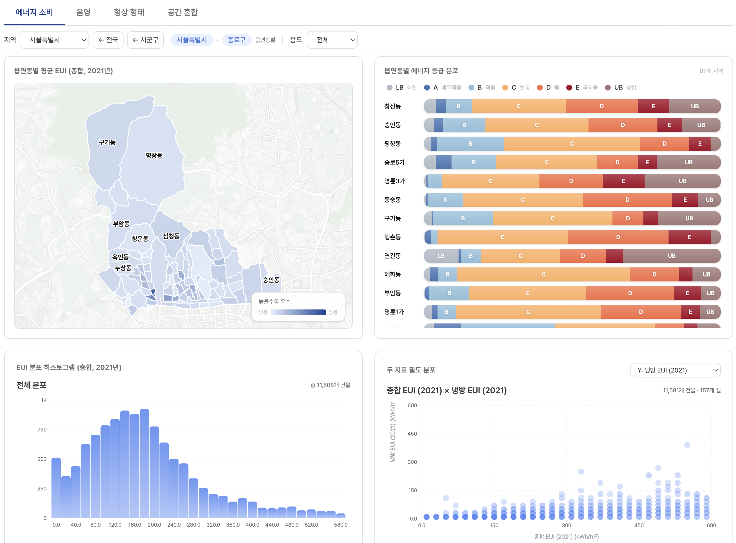Click the C segment in the 창신동 row
The height and width of the screenshot is (543, 736).
pyautogui.click(x=518, y=106)
